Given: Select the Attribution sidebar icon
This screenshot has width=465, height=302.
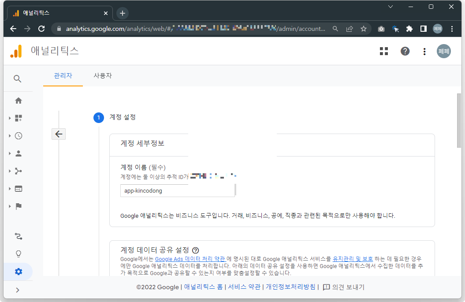Looking at the screenshot, I should (18, 171).
